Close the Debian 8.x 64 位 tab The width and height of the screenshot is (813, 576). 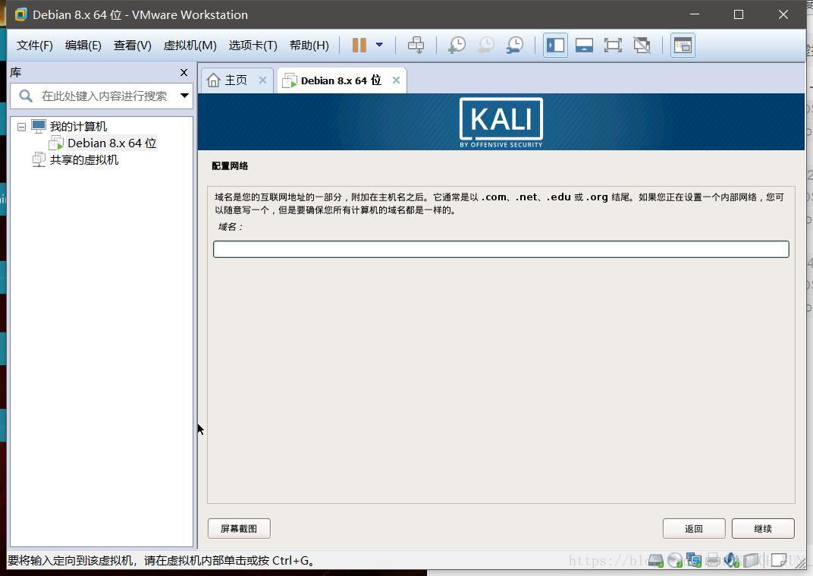coord(396,80)
